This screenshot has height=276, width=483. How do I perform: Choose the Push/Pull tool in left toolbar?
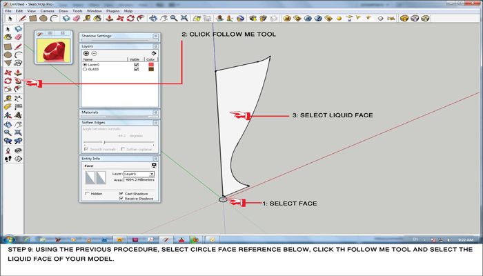click(17, 72)
